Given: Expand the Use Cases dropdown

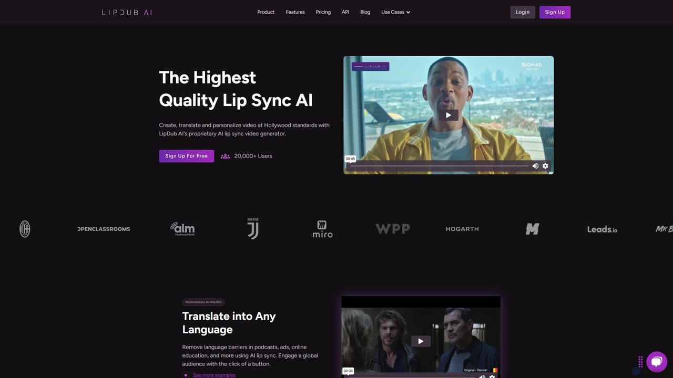Looking at the screenshot, I should point(396,12).
